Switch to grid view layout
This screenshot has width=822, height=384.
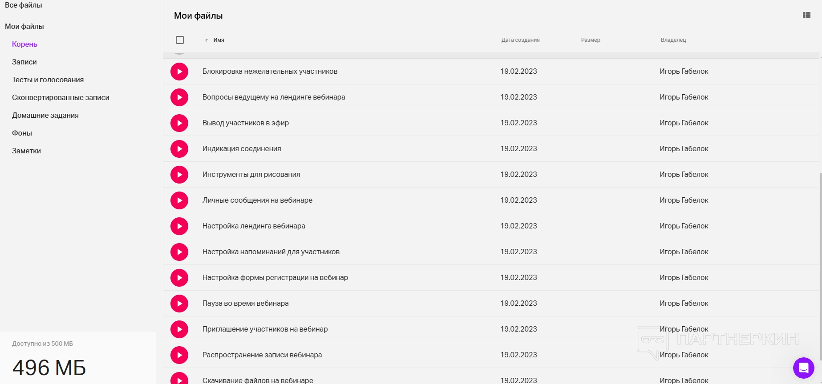(806, 15)
